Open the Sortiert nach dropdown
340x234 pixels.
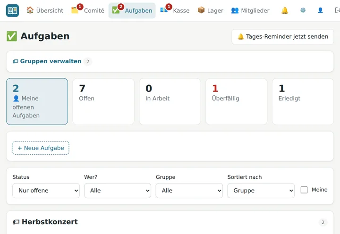point(261,191)
